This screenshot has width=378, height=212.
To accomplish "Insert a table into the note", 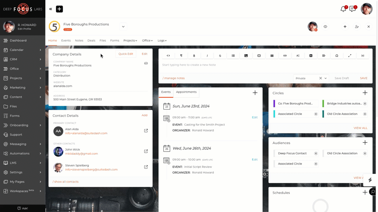I will pyautogui.click(x=272, y=56).
